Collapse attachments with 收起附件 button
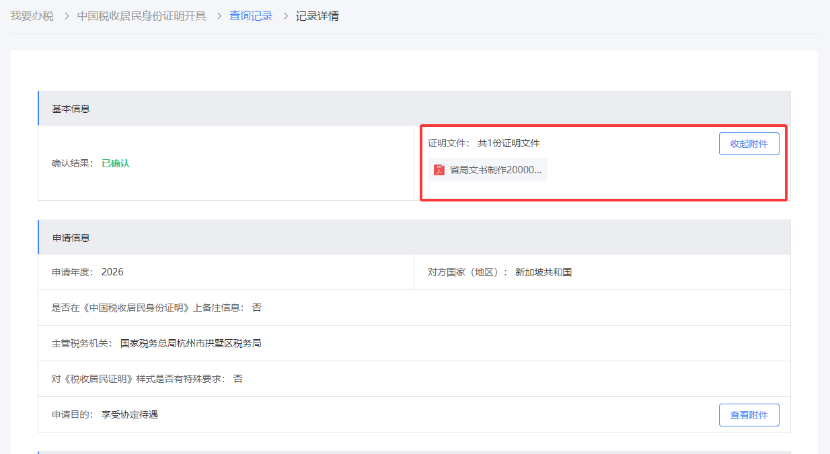Viewport: 830px width, 454px height. point(749,143)
